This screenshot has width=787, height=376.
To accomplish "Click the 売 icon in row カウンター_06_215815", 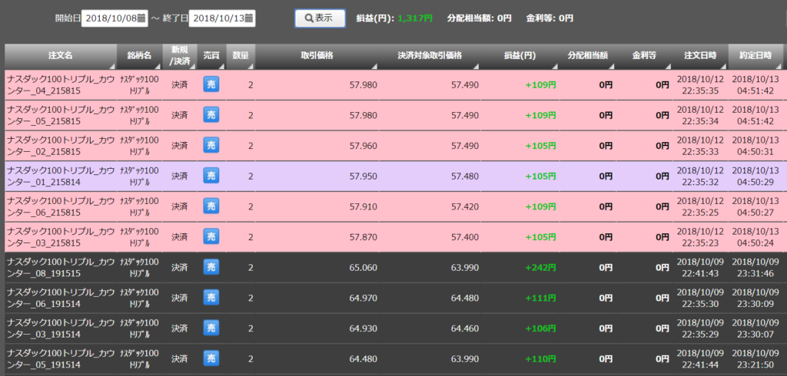I will pos(211,206).
